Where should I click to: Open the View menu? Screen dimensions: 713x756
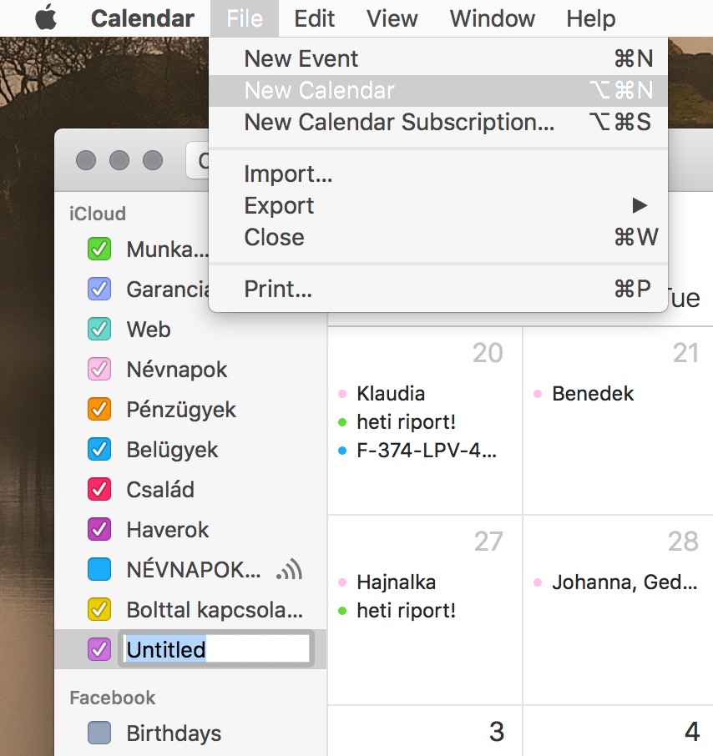[x=392, y=18]
